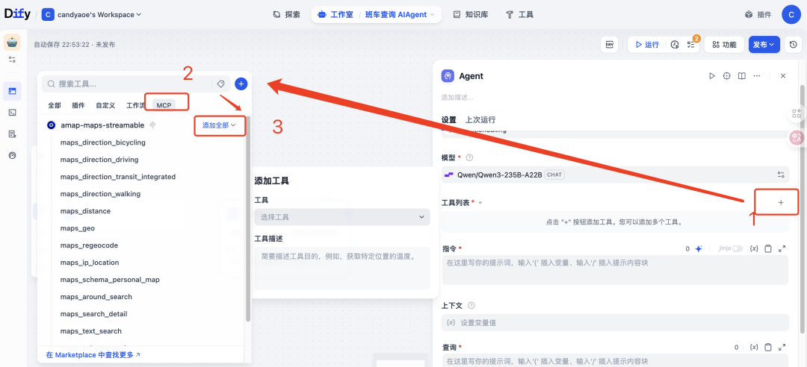Click the 上下文 设置变量值 field

615,322
